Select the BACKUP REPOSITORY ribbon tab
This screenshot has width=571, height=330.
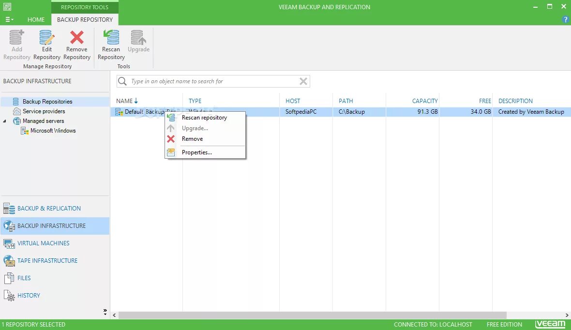[85, 20]
